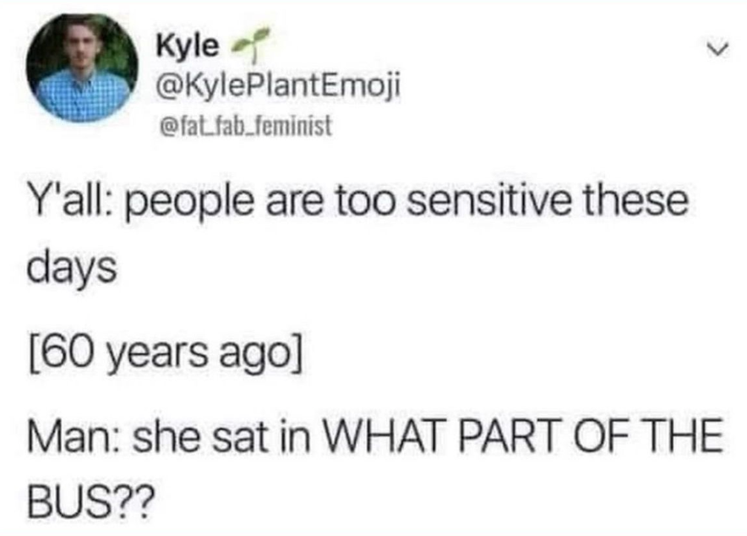
Task: Click Kyle's round profile picture
Action: pyautogui.click(x=83, y=68)
